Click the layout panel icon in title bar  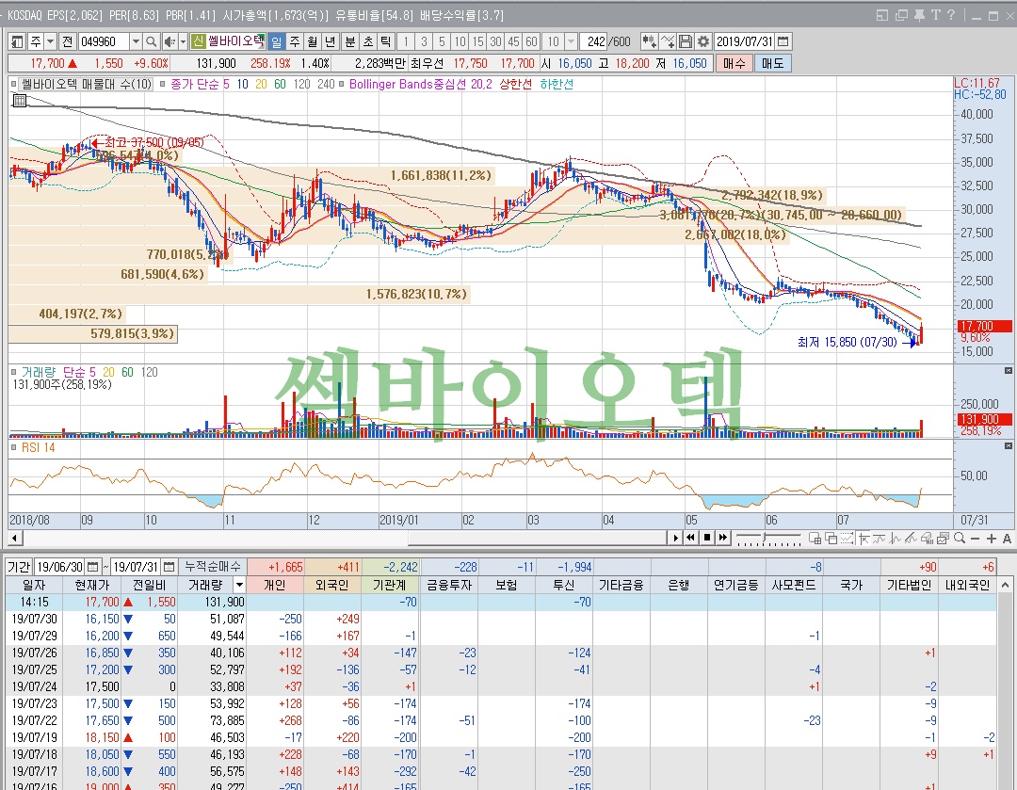[x=882, y=15]
